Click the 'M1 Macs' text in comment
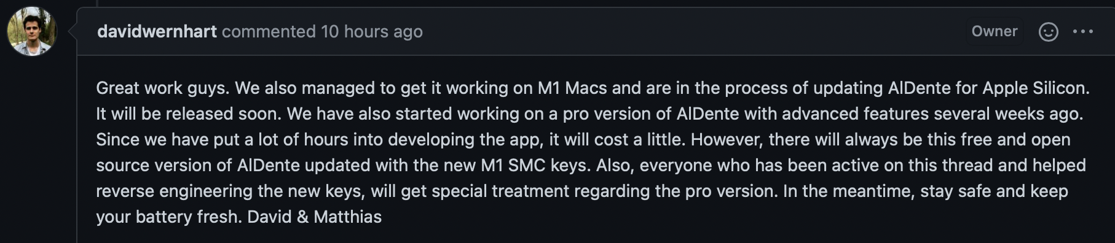The height and width of the screenshot is (243, 1115). (x=572, y=88)
